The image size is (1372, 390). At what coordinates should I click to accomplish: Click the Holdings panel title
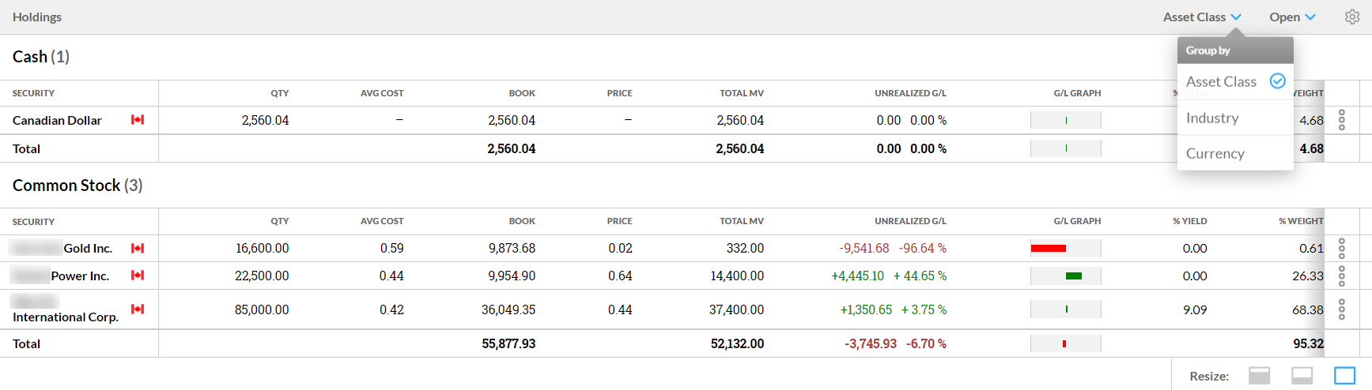(37, 17)
